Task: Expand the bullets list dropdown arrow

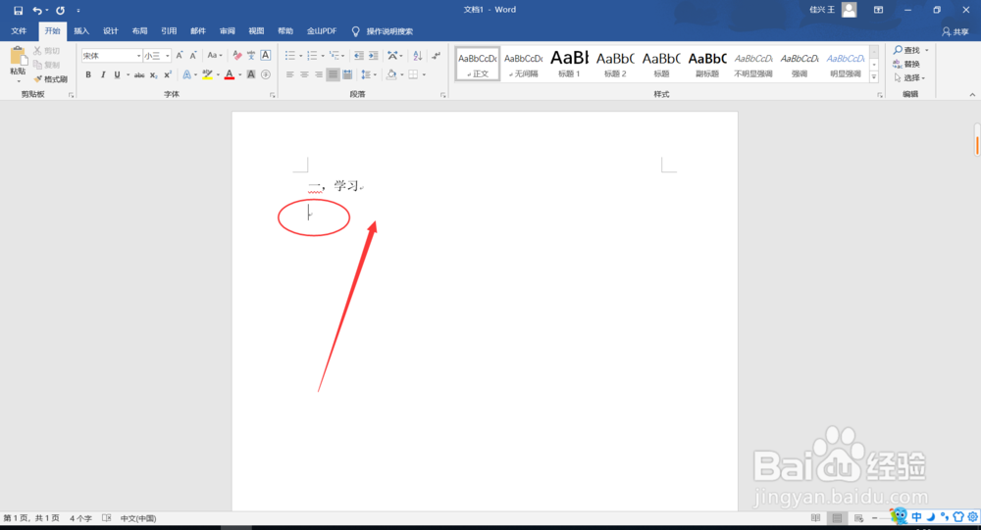Action: (x=301, y=56)
